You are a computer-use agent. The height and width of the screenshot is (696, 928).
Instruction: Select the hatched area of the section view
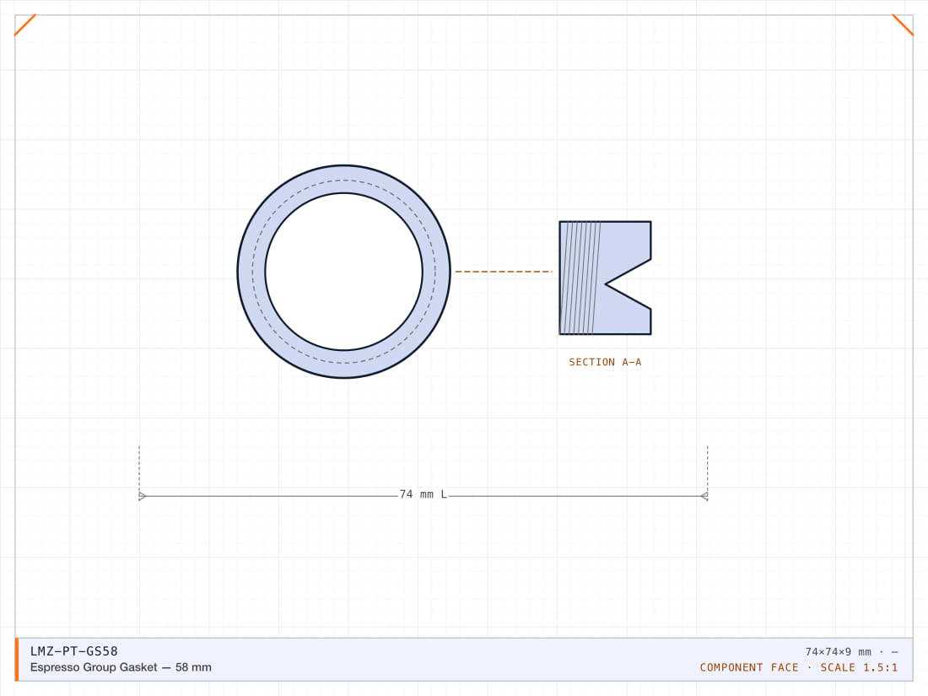580,278
